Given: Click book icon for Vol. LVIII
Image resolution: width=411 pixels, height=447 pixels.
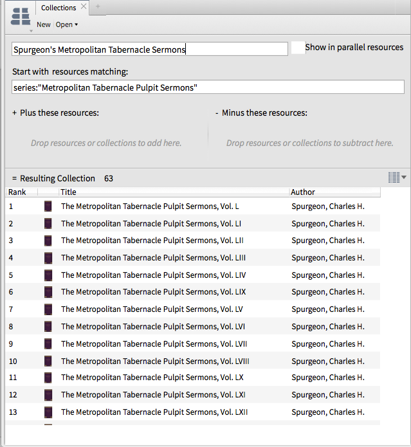Looking at the screenshot, I should click(48, 361).
